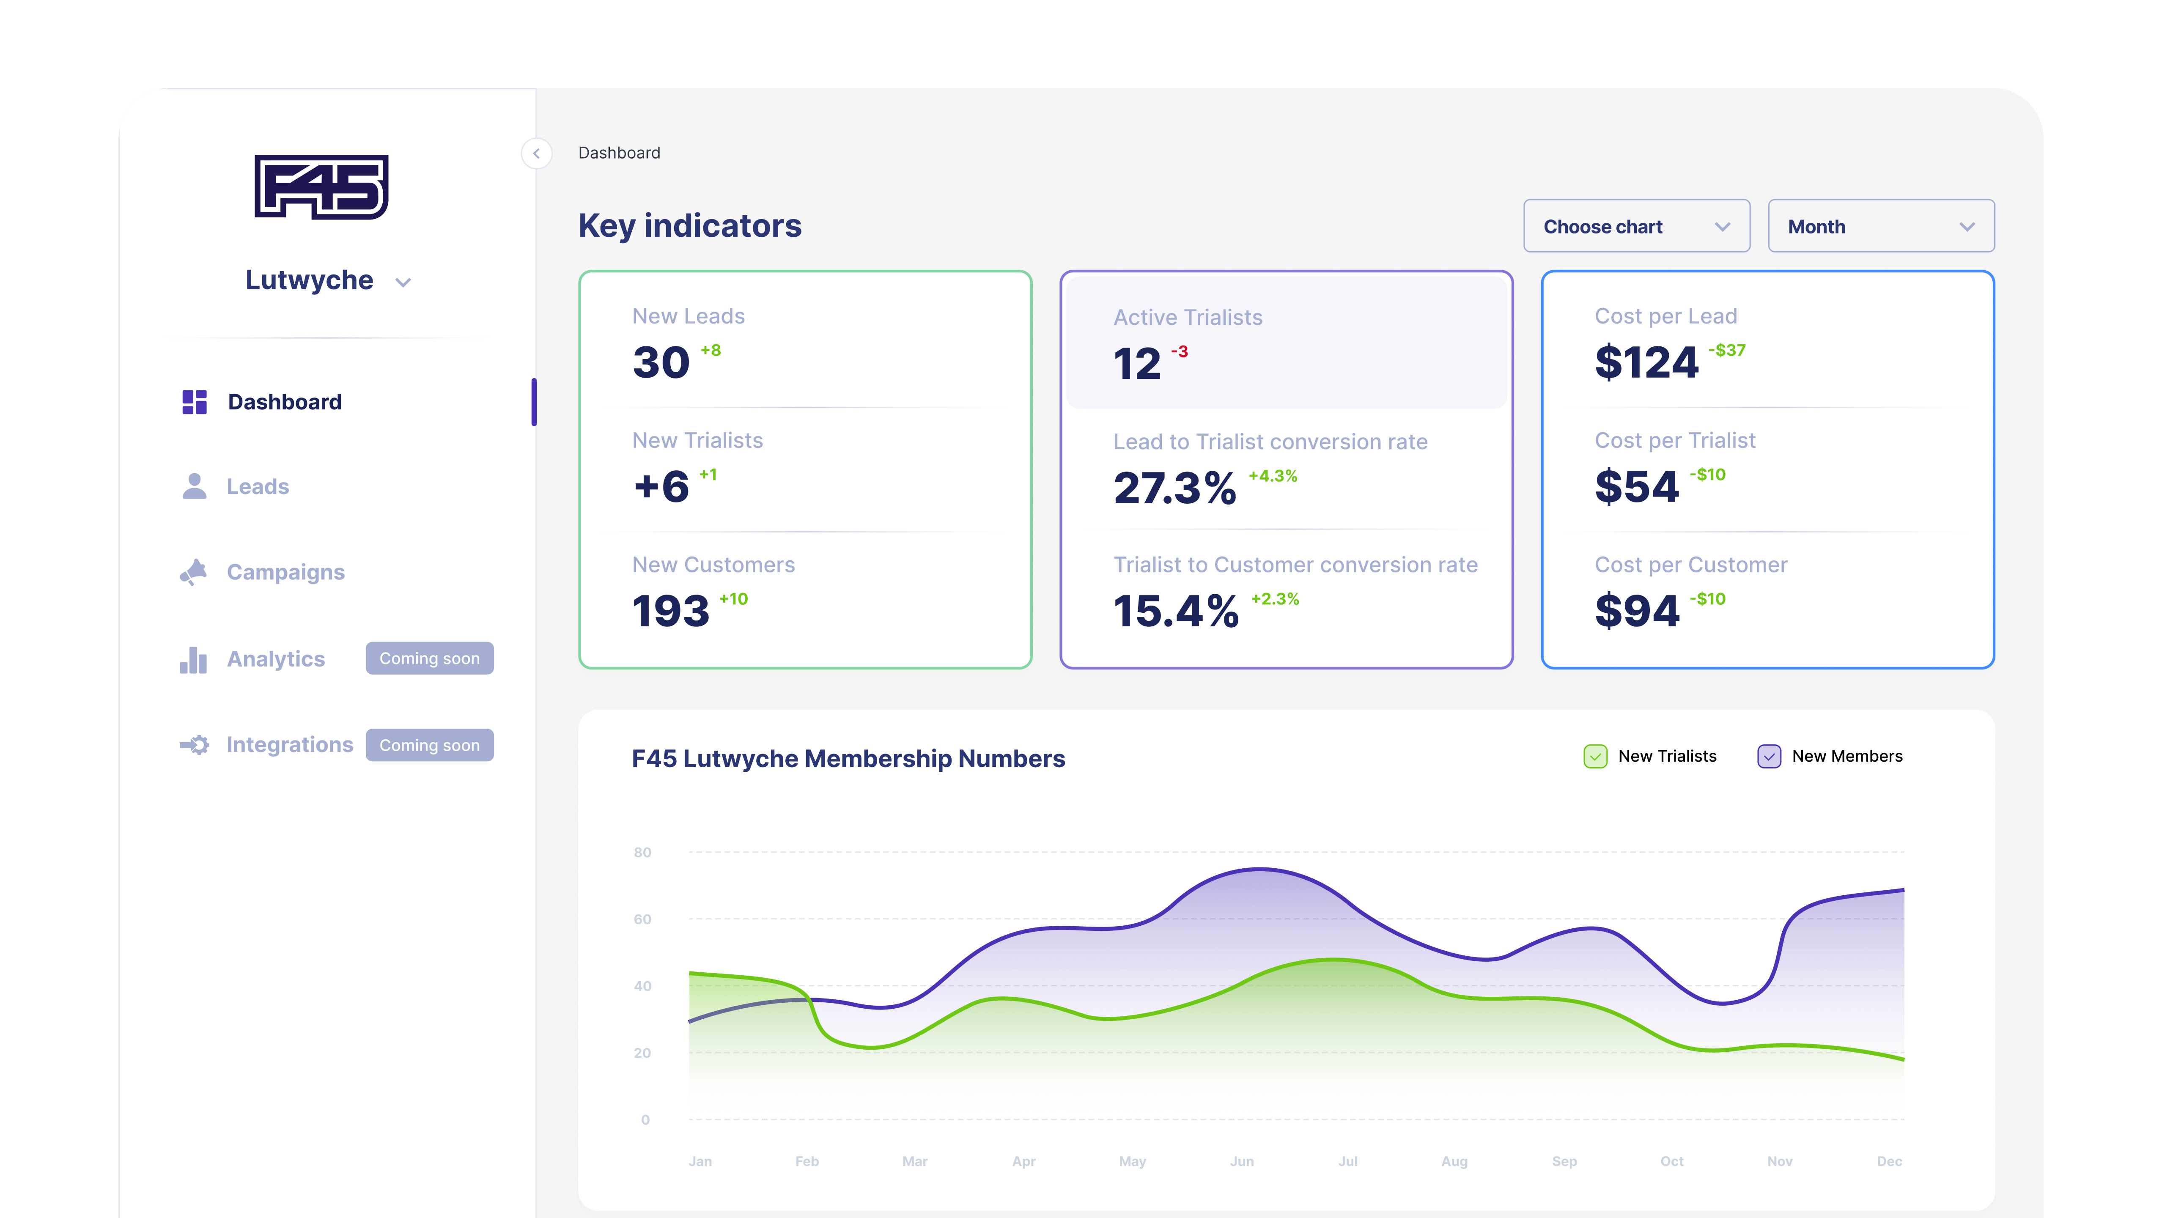Open the Lutwyche studio selector

pos(329,280)
